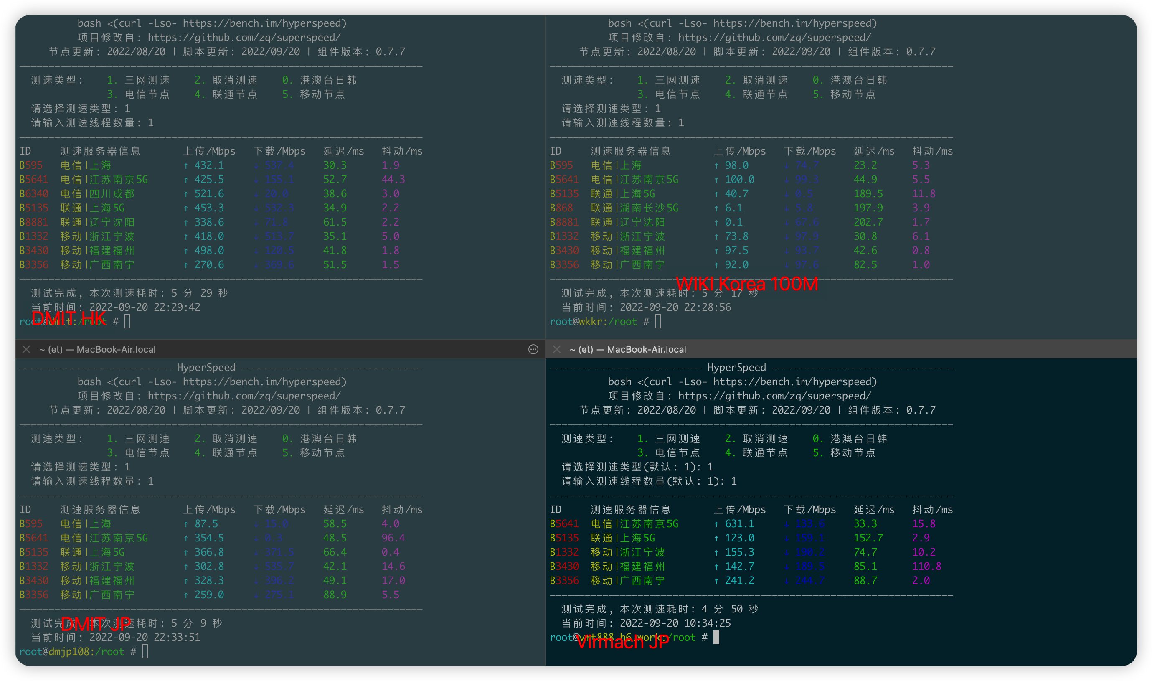The image size is (1152, 681).
Task: Click the solid block cursor in the dark pane
Action: click(716, 637)
